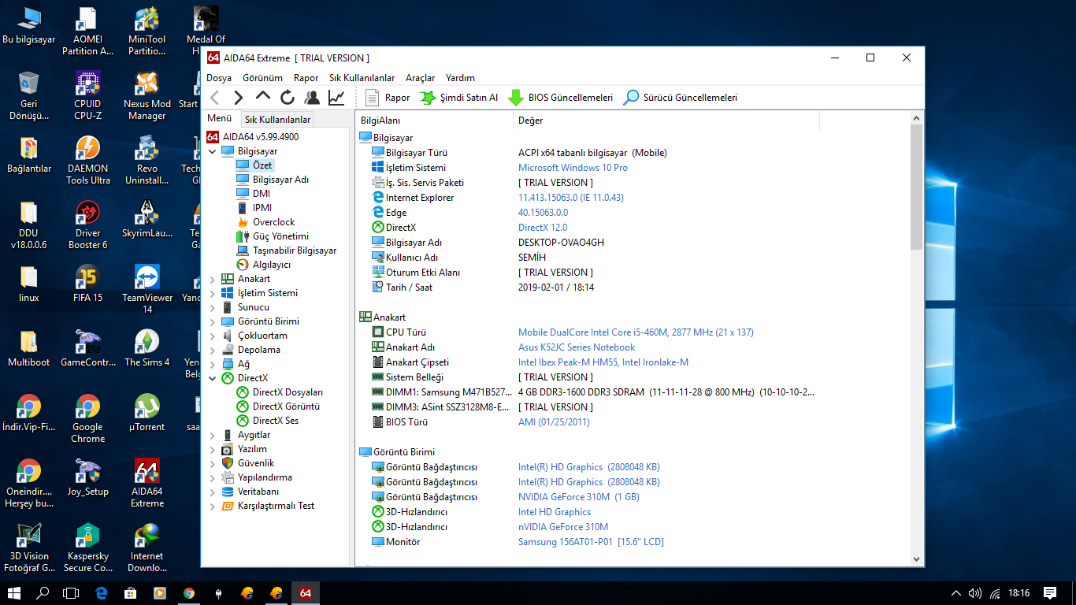The width and height of the screenshot is (1076, 605).
Task: Open the Asus K52JC Series Notebook link
Action: 577,347
